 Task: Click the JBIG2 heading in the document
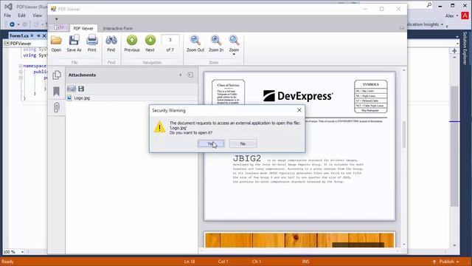(247, 158)
